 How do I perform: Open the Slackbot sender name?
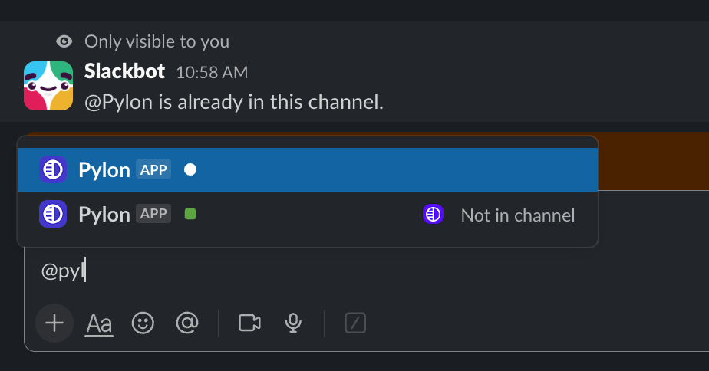(x=124, y=71)
